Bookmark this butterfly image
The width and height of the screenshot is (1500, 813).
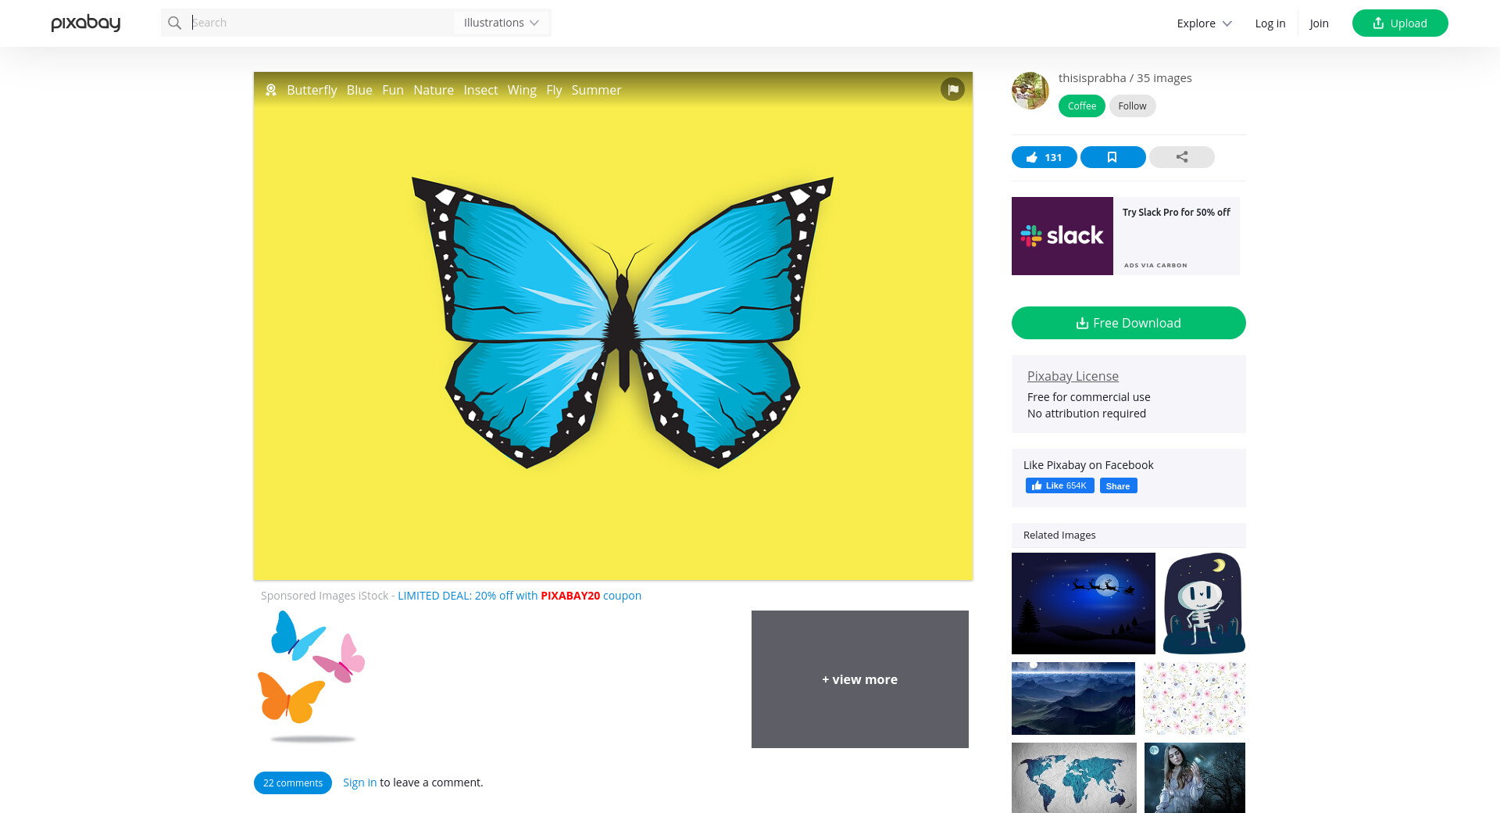(1112, 157)
